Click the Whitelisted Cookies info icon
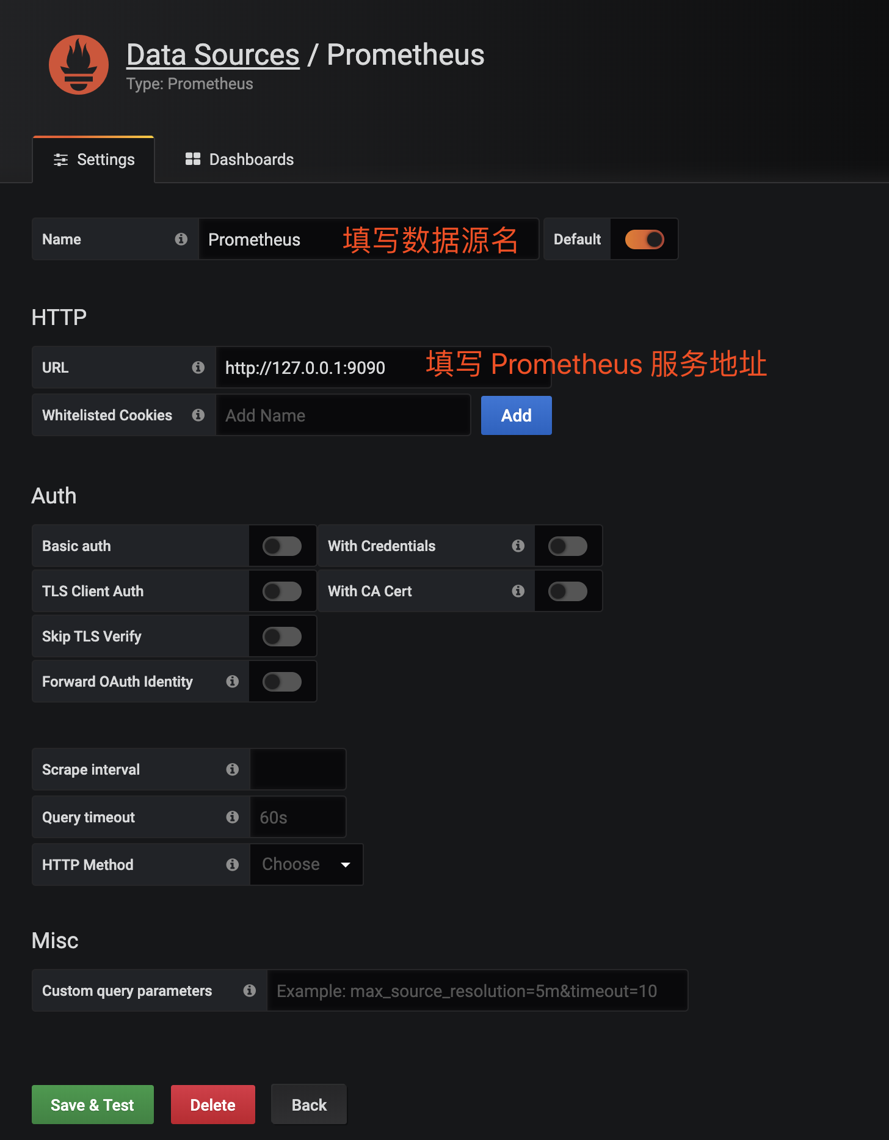 click(x=198, y=415)
